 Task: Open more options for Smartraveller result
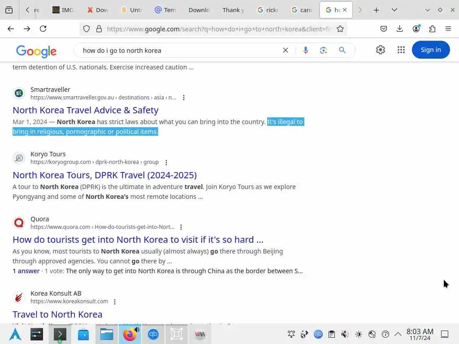183,98
